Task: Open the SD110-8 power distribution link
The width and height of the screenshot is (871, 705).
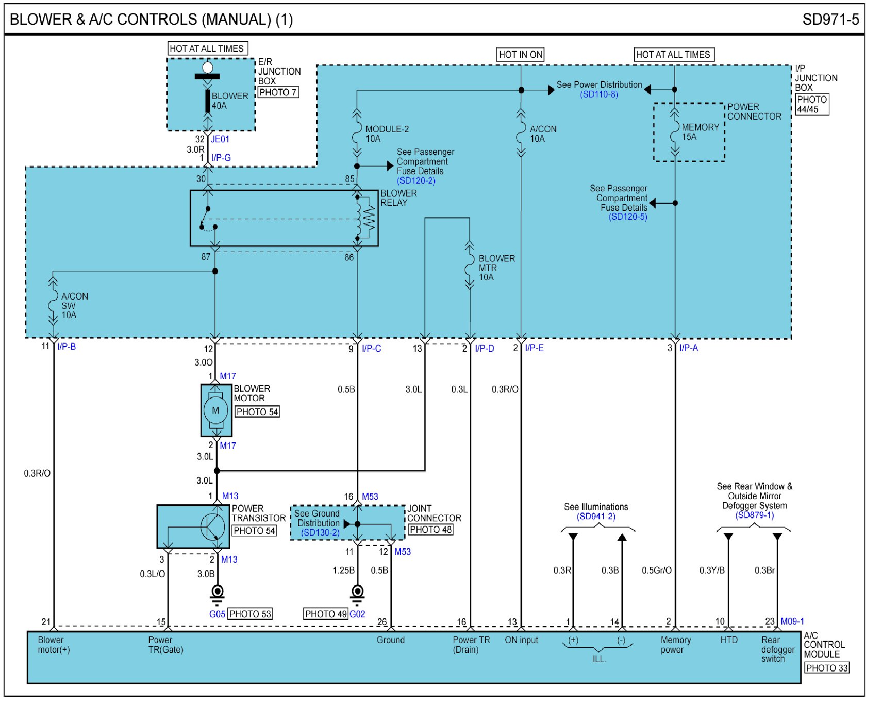Action: coord(599,94)
